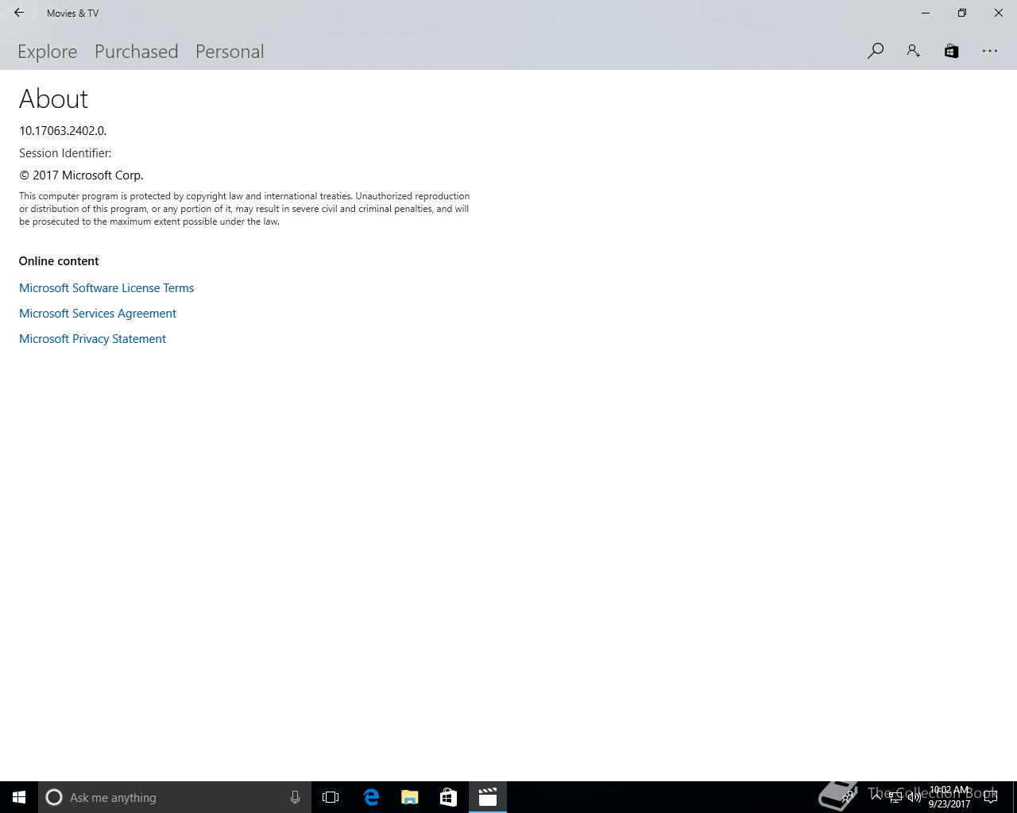Switch to the Purchased tab
This screenshot has height=813, width=1017.
pos(137,52)
